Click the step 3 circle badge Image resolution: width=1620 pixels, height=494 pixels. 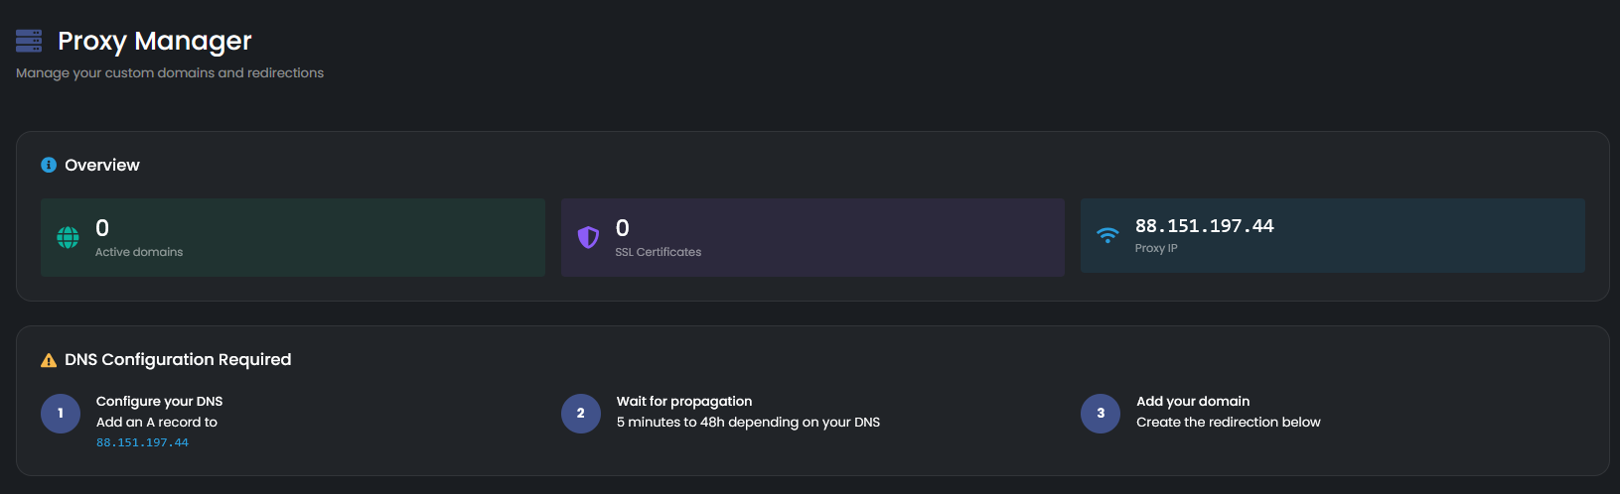(1101, 414)
